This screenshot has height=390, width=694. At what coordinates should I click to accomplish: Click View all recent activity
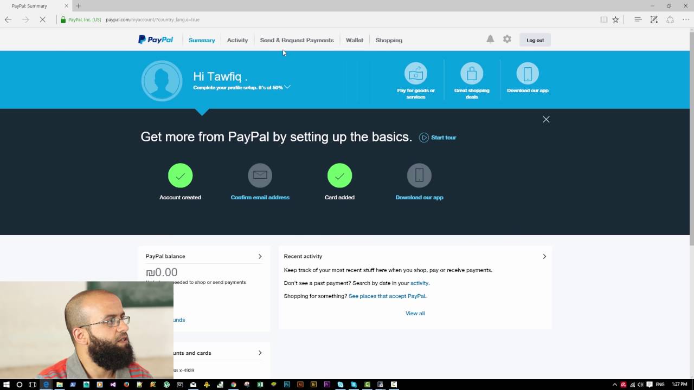(x=415, y=313)
